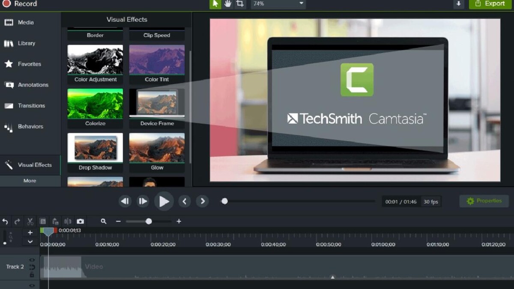
Task: Switch to the Annotations tab
Action: pyautogui.click(x=33, y=85)
